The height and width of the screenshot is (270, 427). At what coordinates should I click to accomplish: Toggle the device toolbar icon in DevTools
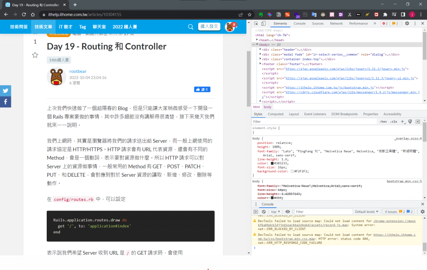264,24
